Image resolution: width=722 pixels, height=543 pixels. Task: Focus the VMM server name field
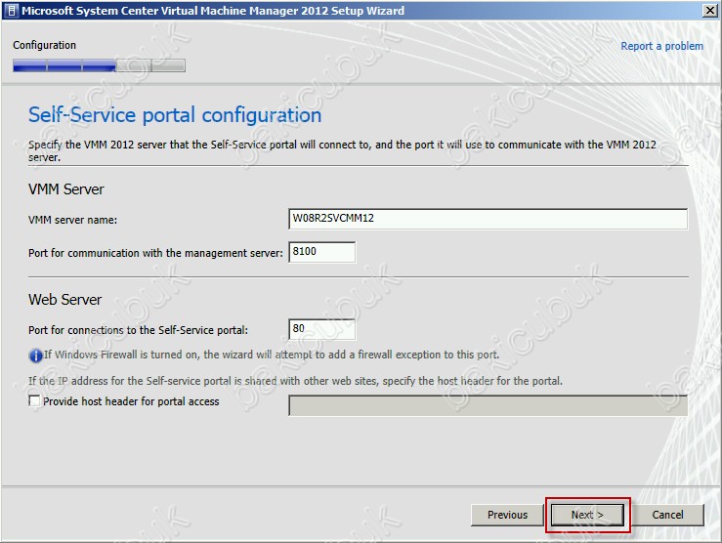pos(488,219)
